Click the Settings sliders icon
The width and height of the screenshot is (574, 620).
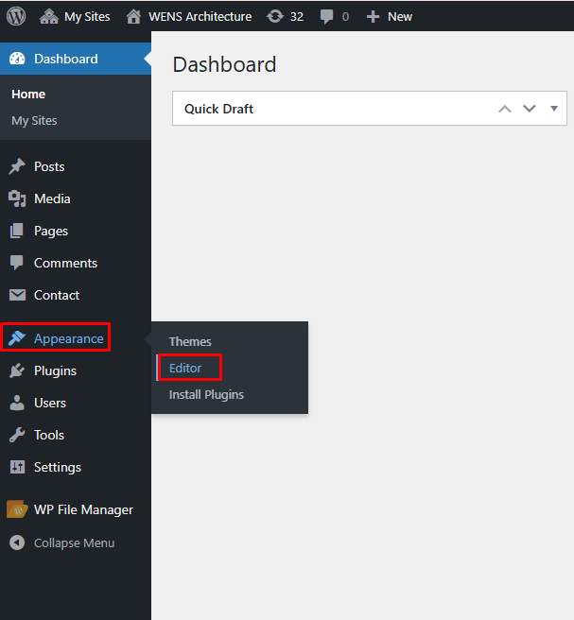click(x=17, y=467)
